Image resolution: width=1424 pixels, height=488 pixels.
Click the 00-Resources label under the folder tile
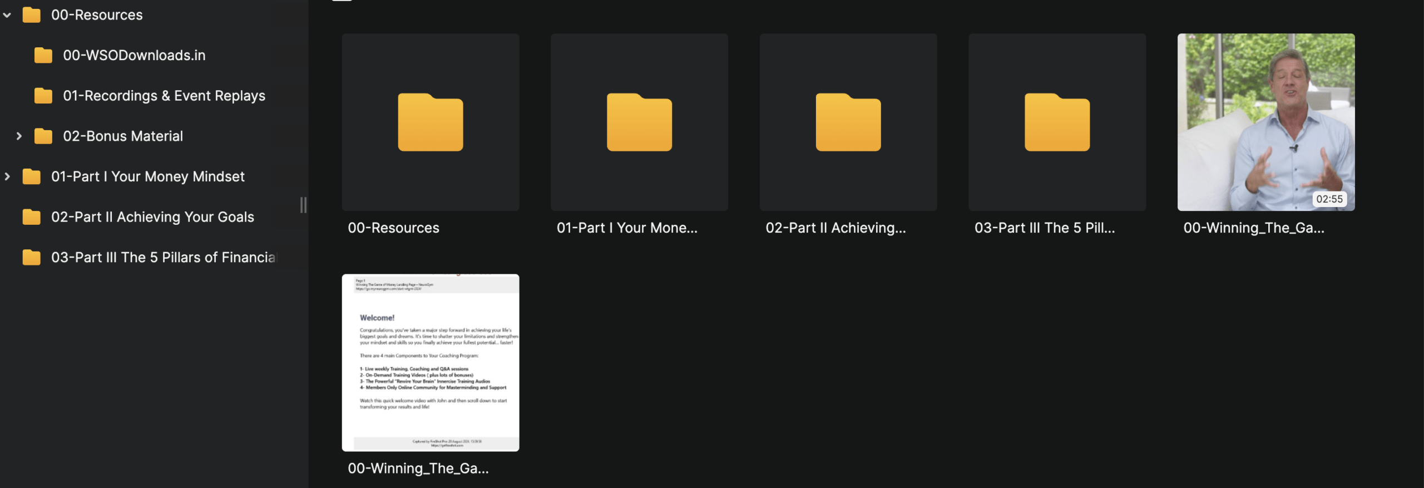point(393,228)
